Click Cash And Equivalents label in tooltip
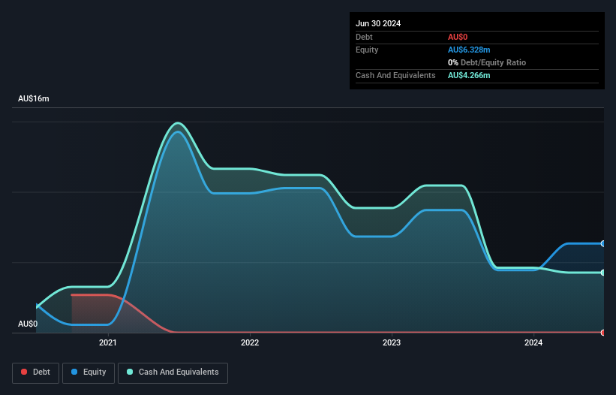The image size is (616, 395). click(395, 75)
